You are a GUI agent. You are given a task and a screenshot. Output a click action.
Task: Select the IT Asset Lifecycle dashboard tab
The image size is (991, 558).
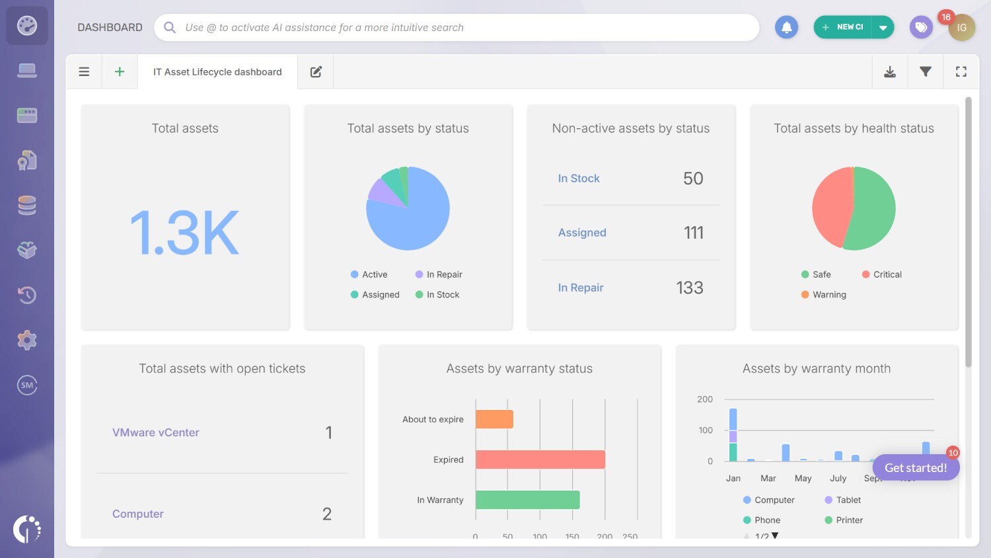(217, 71)
